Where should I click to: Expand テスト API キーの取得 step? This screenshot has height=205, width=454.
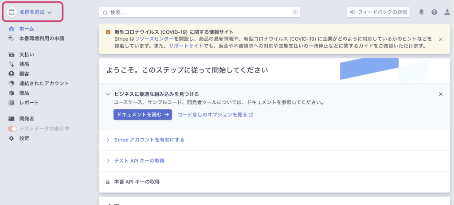tap(108, 161)
